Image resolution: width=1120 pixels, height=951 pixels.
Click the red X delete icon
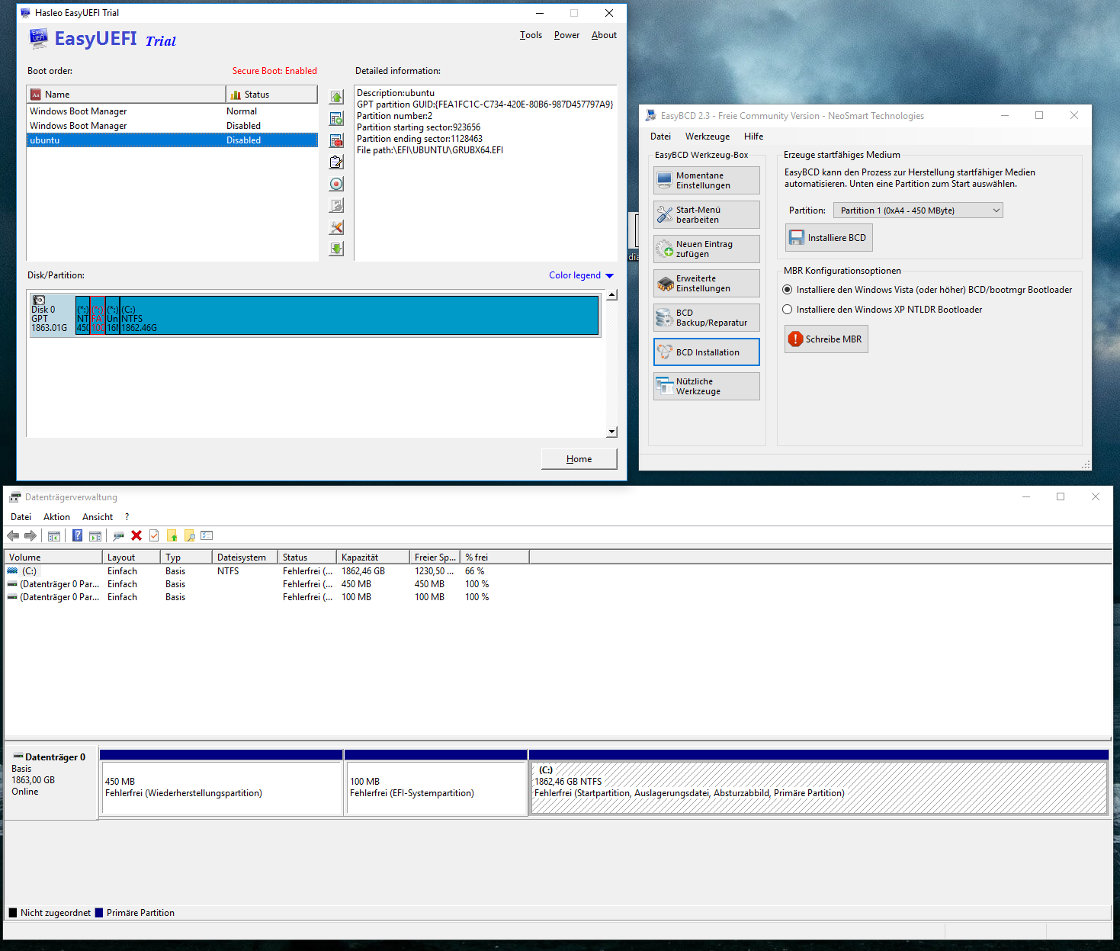[136, 535]
